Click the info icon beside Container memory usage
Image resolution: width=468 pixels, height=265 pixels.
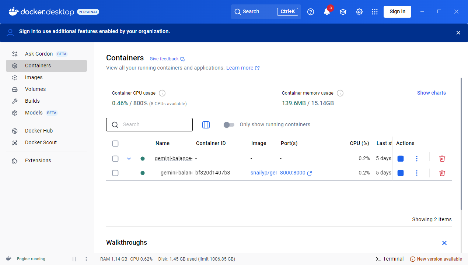(340, 93)
